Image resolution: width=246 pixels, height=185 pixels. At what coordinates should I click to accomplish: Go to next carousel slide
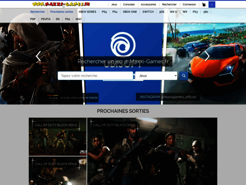coord(207,56)
